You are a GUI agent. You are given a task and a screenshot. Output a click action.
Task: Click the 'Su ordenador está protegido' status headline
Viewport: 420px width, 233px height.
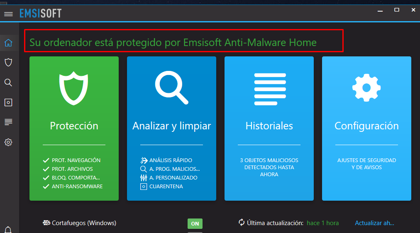coord(173,42)
